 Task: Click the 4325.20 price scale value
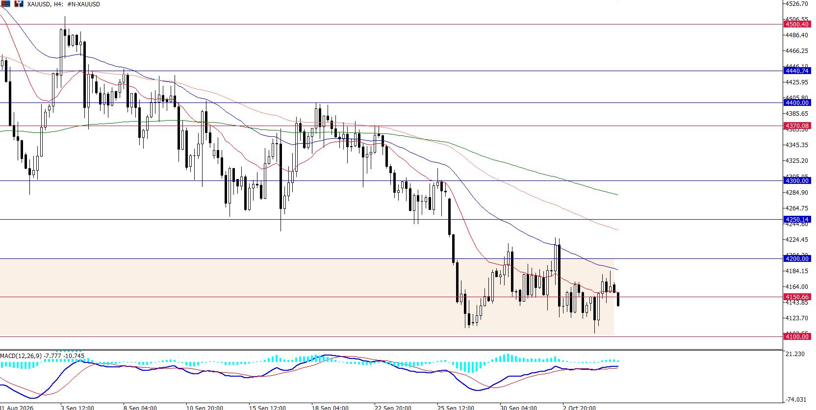[797, 161]
